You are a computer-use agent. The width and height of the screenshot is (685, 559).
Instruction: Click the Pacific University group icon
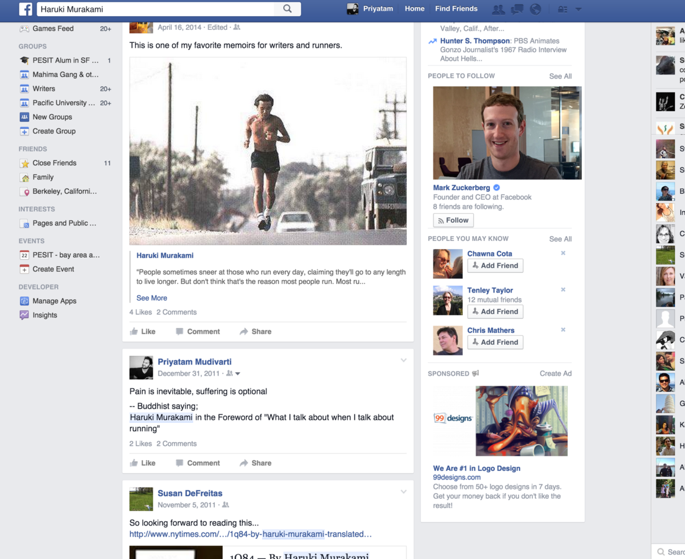pyautogui.click(x=24, y=103)
